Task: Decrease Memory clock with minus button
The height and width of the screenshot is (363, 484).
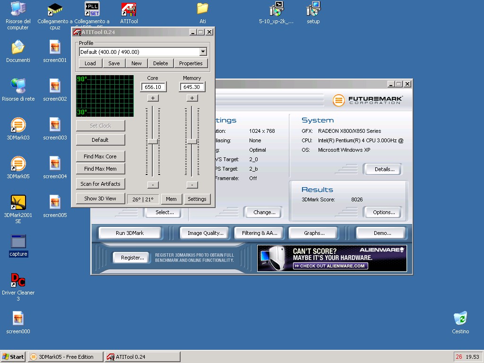Action: point(192,185)
